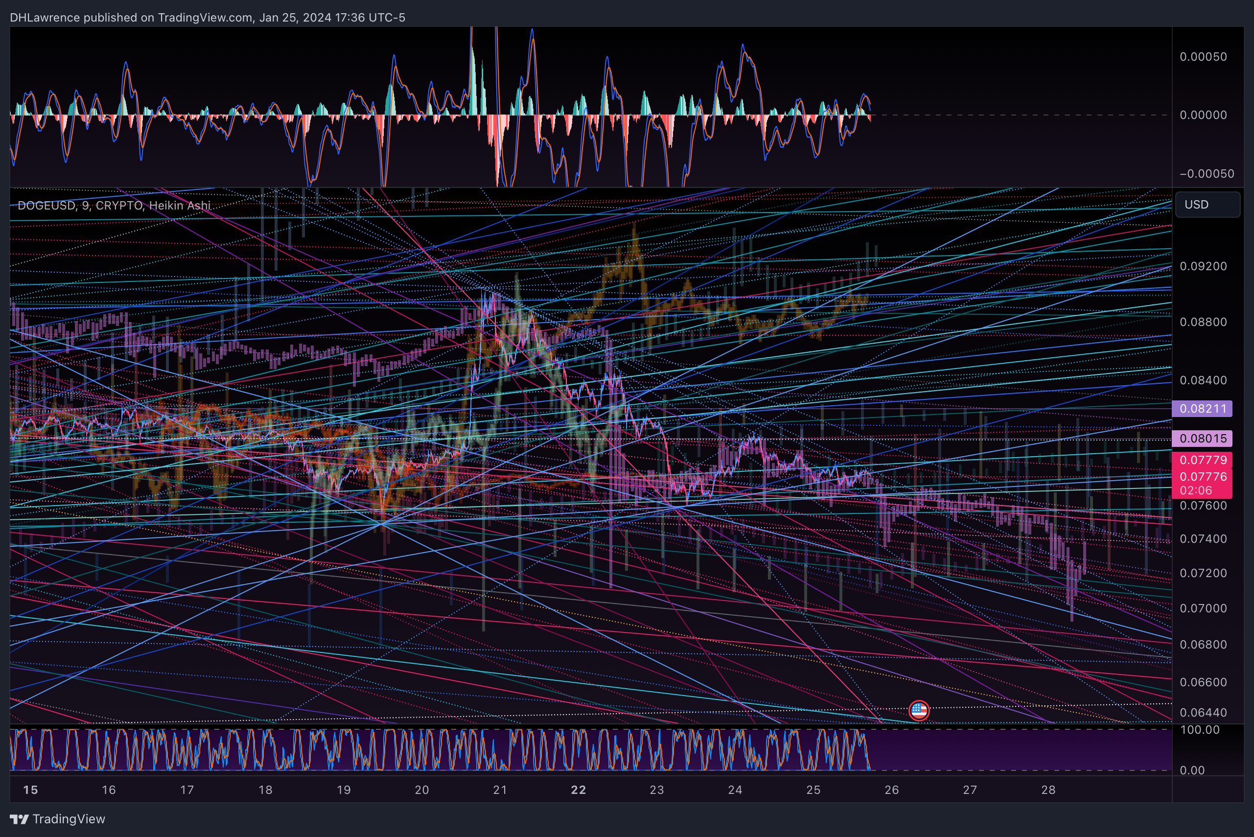Open the USD currency selector

1207,205
